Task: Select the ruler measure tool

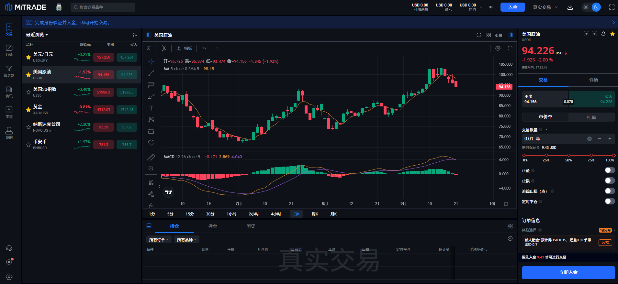Action: click(151, 157)
